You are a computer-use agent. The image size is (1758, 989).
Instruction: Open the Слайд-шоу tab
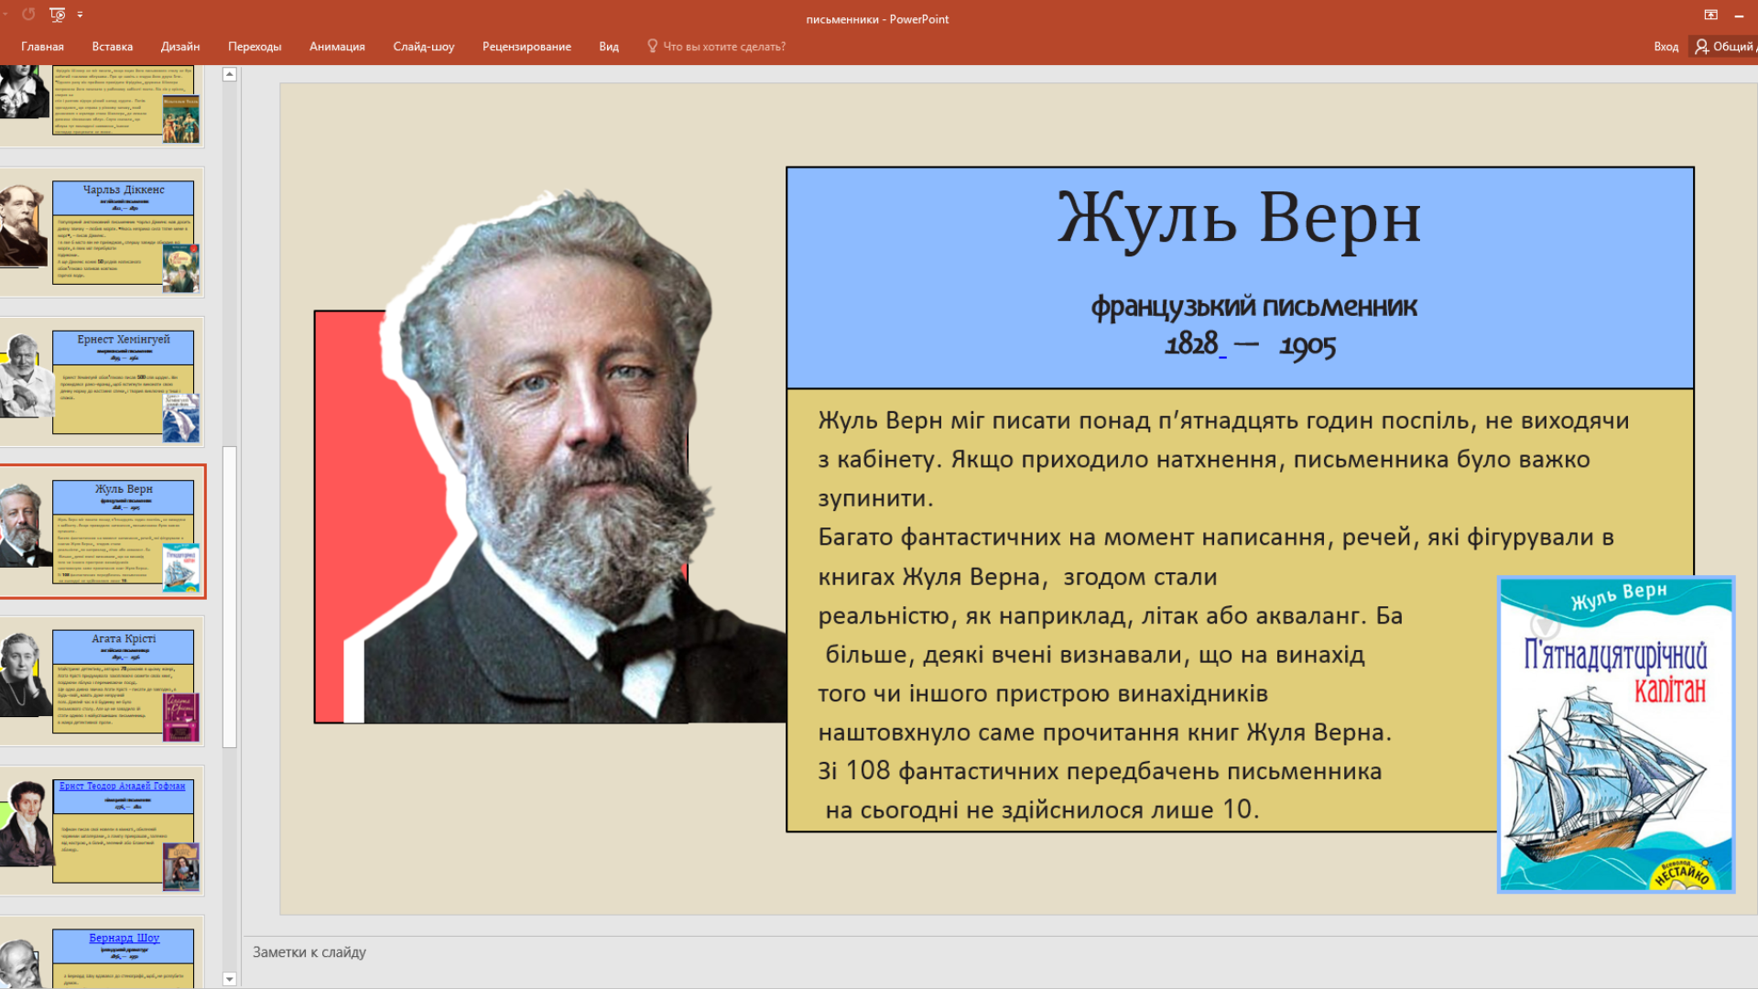click(x=423, y=47)
